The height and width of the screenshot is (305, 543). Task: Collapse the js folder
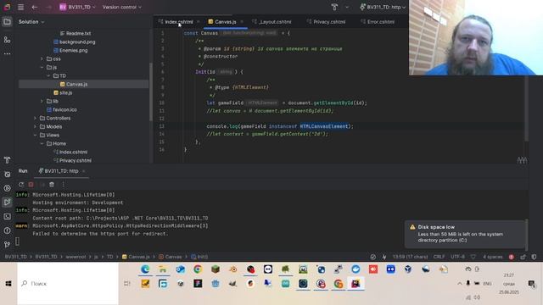coord(42,67)
